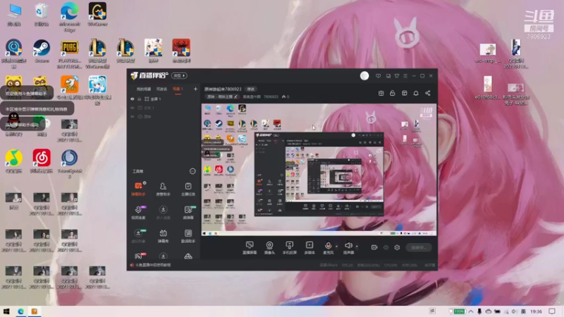Open Steam from the desktop
Screen dimensions: 564x317
click(42, 51)
